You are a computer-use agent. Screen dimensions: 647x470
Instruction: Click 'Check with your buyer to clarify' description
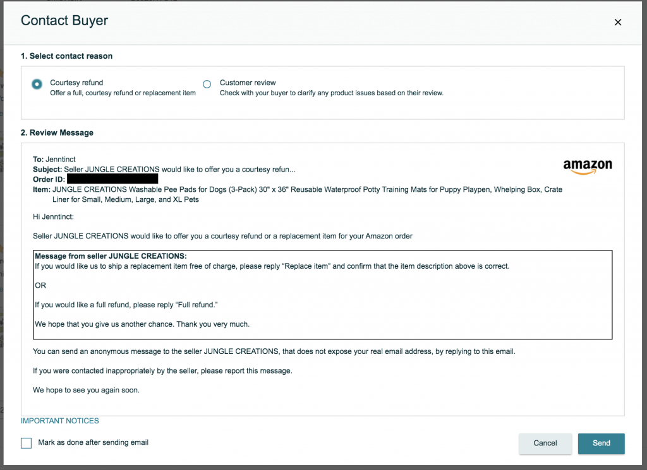pos(332,93)
